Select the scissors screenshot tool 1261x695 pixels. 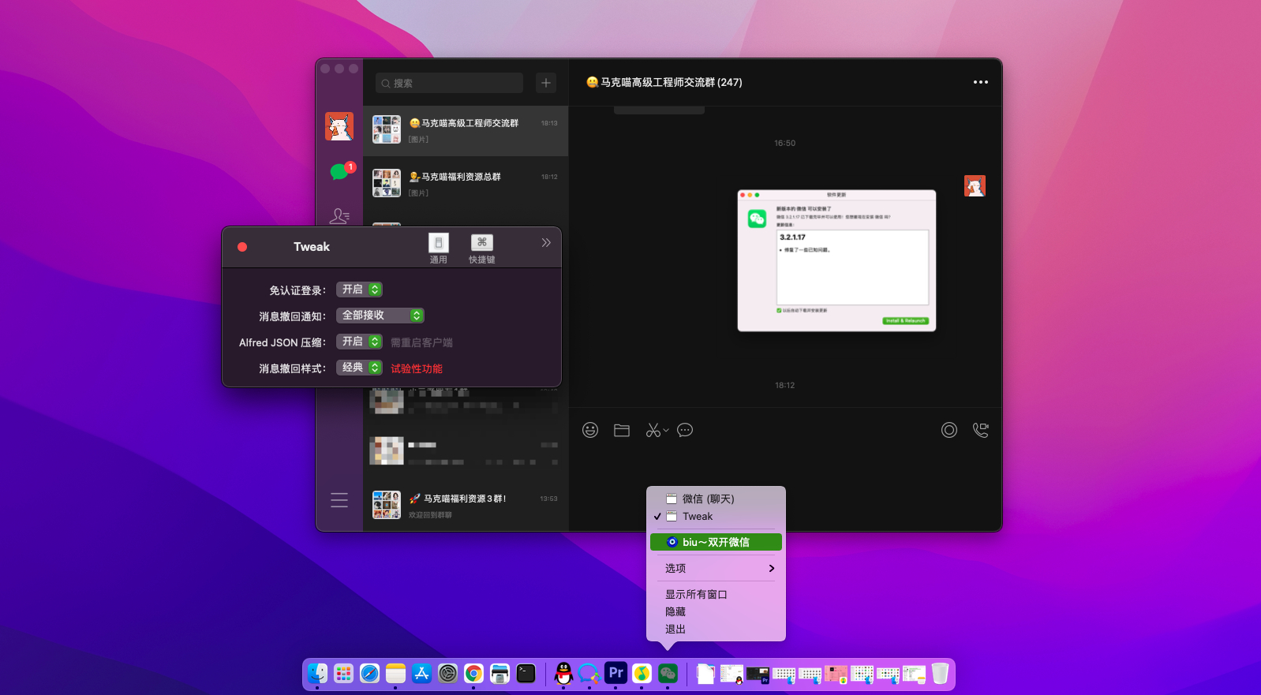click(653, 430)
